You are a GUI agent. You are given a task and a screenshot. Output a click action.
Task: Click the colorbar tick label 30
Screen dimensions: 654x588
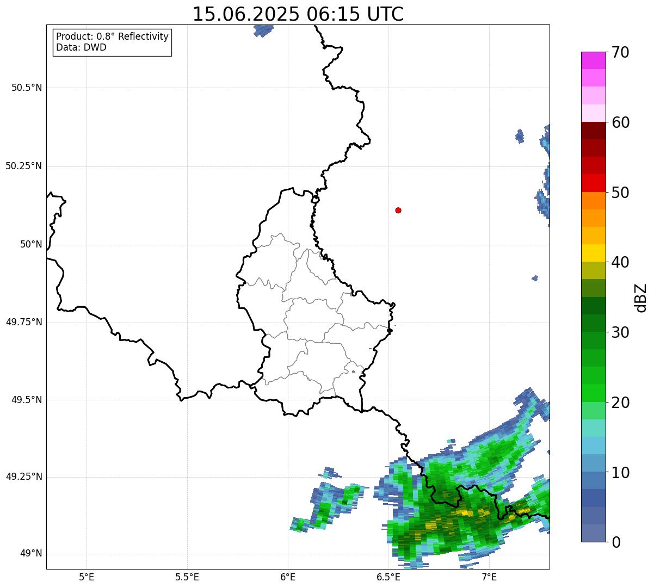click(x=620, y=332)
